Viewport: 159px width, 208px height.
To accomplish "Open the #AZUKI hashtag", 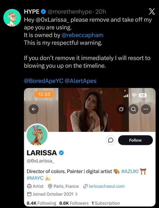I will [130, 171].
